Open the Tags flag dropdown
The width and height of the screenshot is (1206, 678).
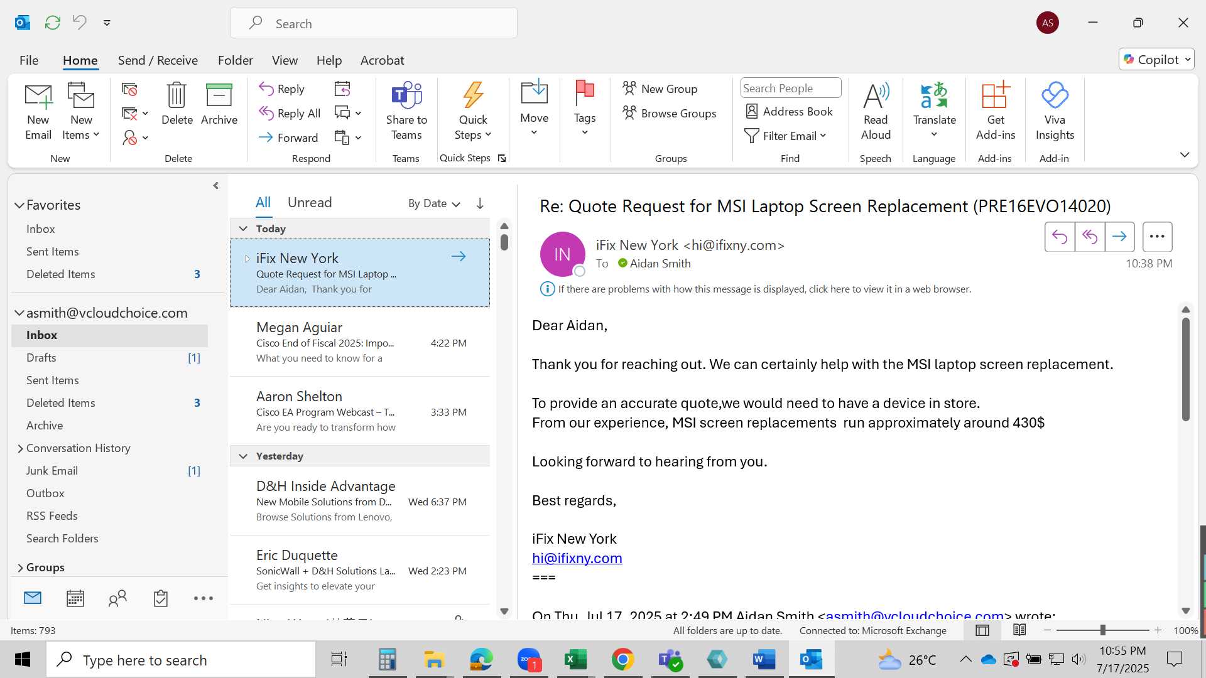(585, 109)
